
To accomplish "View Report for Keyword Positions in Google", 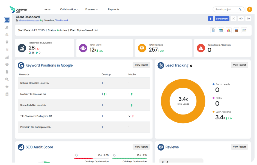I will pyautogui.click(x=141, y=65).
